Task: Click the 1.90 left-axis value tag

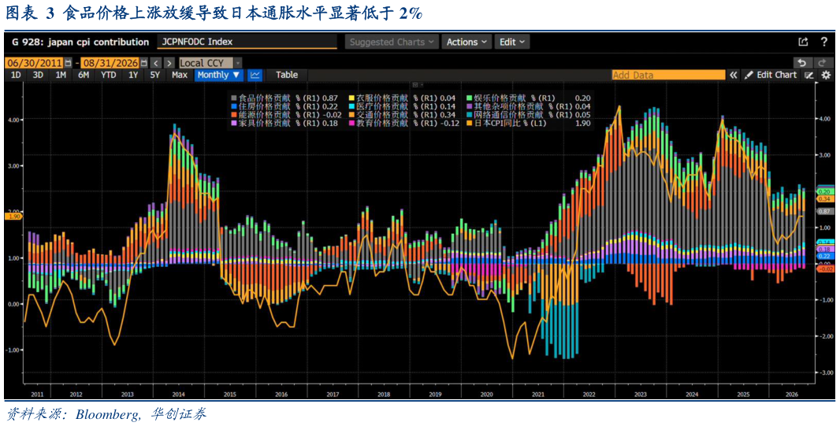Action: tap(13, 217)
